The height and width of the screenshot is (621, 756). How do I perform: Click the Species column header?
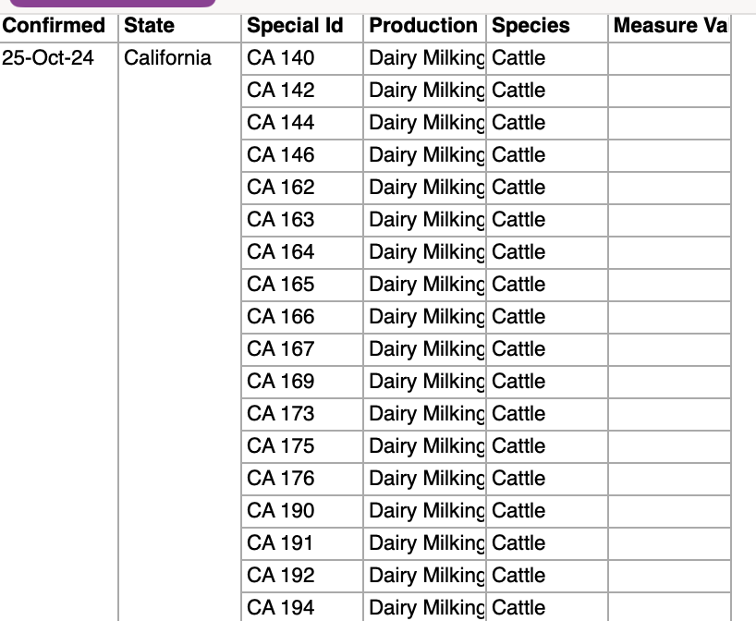[547, 26]
